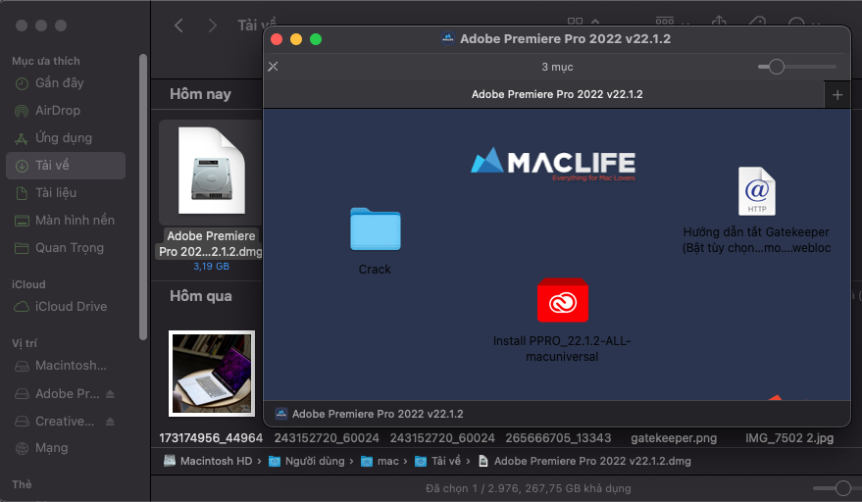Image resolution: width=862 pixels, height=502 pixels.
Task: Open Ứng dụng sidebar item
Action: tap(64, 138)
